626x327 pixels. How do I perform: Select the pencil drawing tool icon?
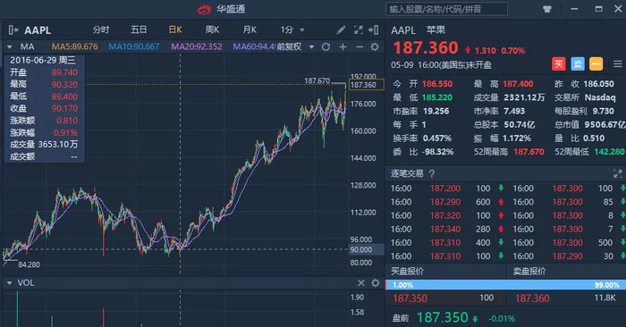(341, 29)
